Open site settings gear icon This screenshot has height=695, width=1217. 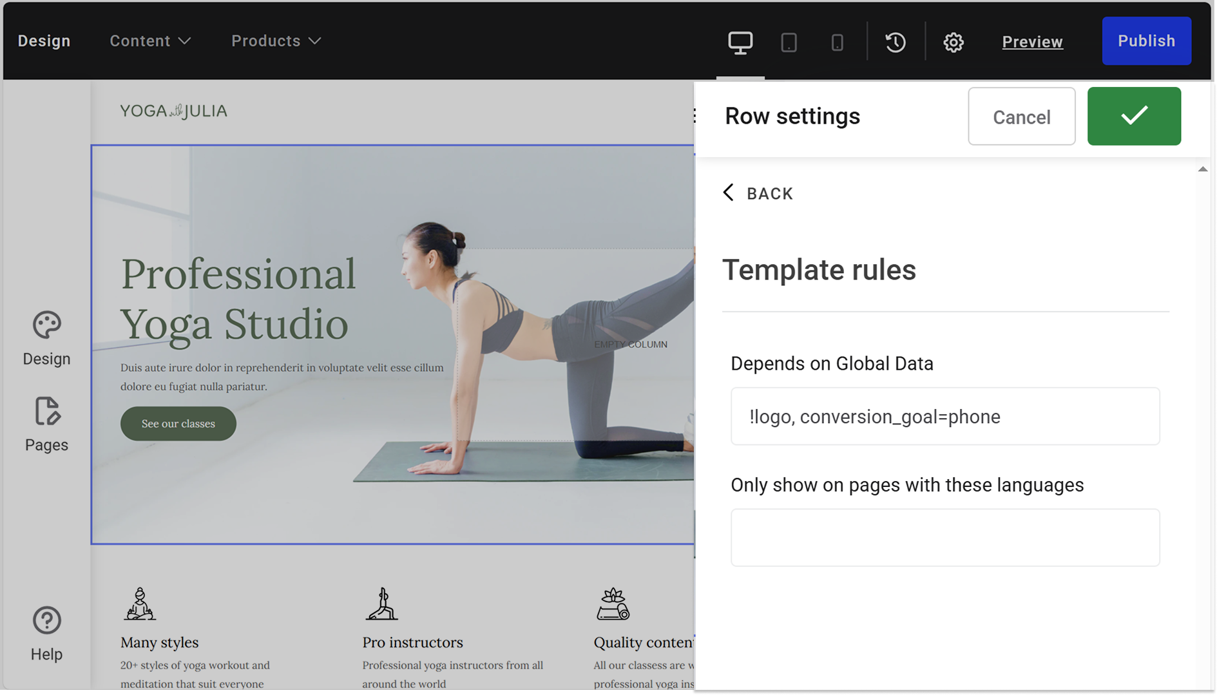point(953,43)
